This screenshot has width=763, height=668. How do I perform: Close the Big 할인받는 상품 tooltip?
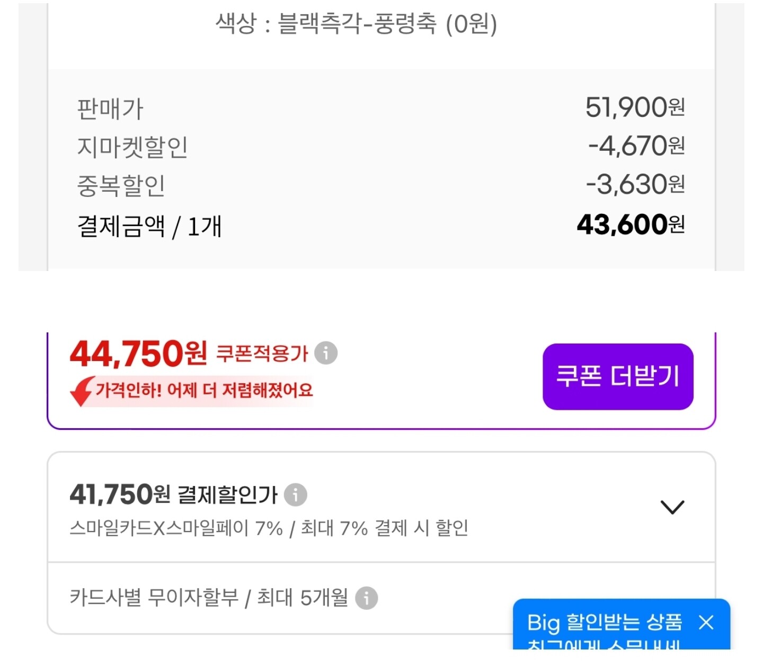[x=706, y=622]
